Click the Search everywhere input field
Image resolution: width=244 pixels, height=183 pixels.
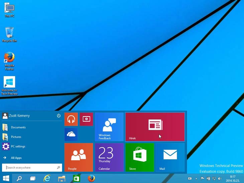tap(30, 168)
